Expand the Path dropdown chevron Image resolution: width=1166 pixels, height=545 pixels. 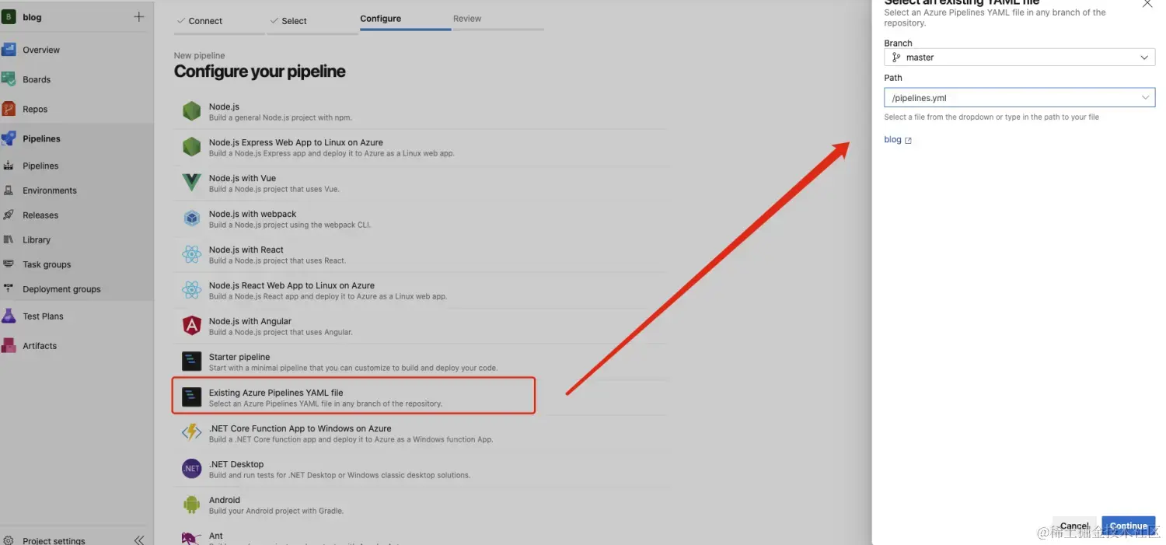1144,98
